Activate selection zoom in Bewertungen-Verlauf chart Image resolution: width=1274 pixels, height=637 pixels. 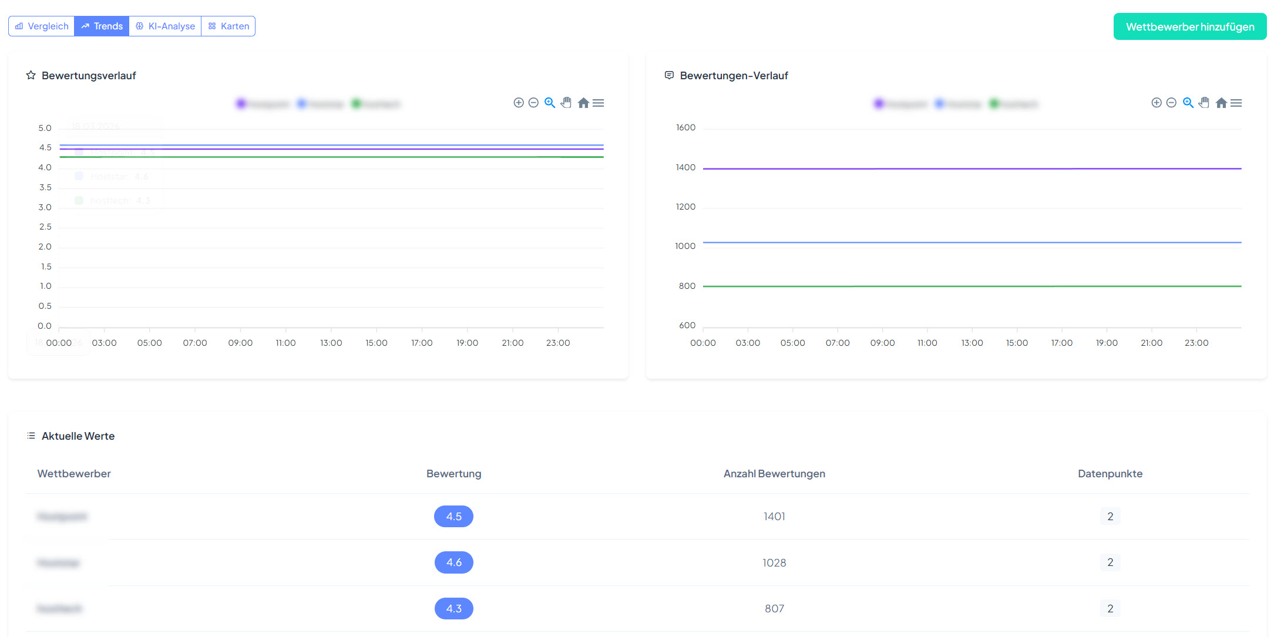point(1188,103)
